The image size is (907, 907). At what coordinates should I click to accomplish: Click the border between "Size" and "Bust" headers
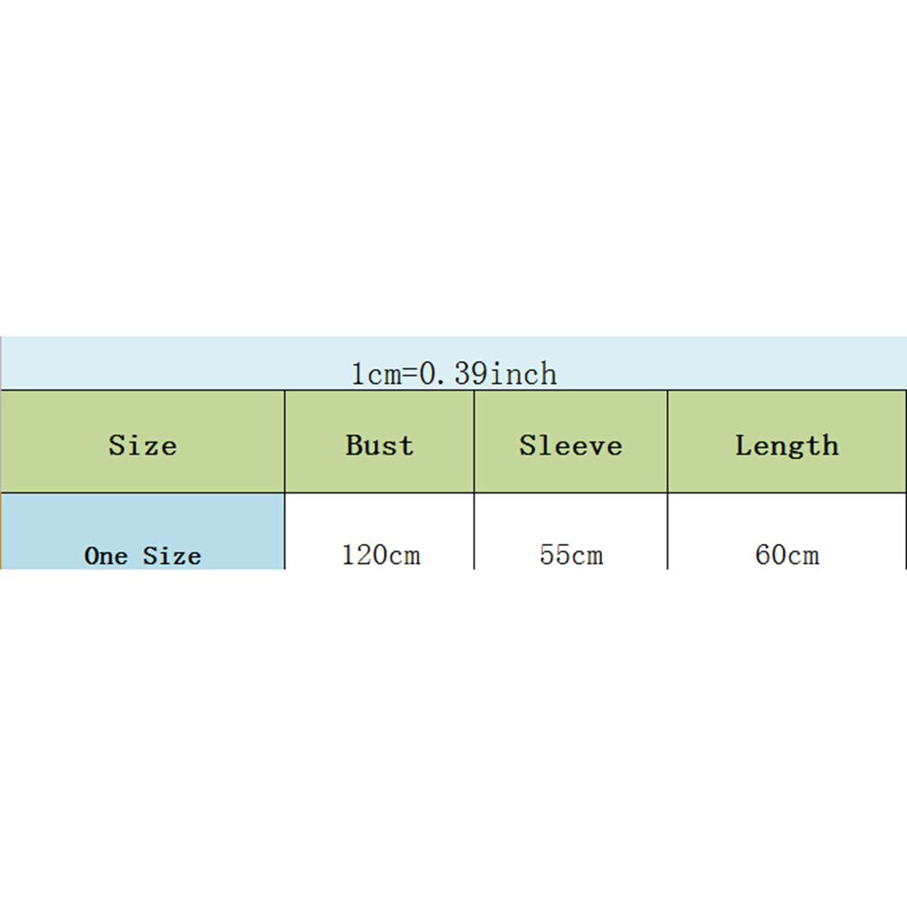coord(285,442)
